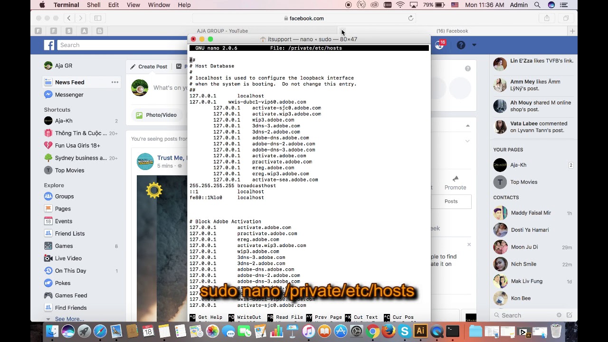
Task: Open Groups under Explore
Action: coord(64,196)
